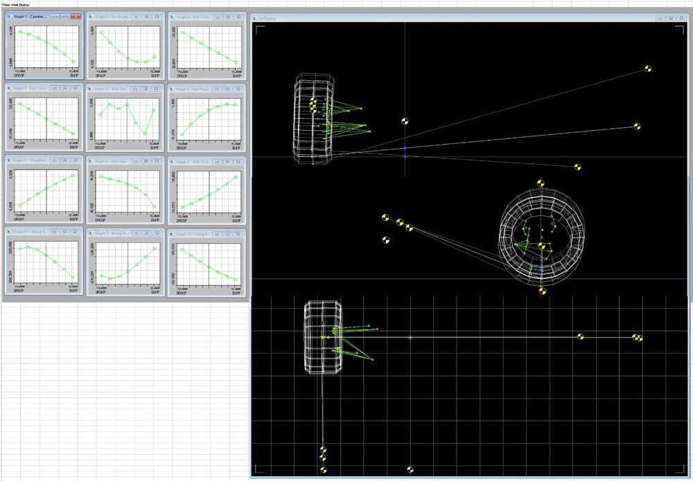693x481 pixels.
Task: Select the yellow marker above the side-view wheel
Action: click(x=542, y=184)
